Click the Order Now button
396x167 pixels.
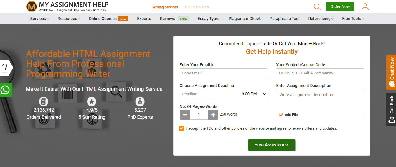click(x=340, y=6)
